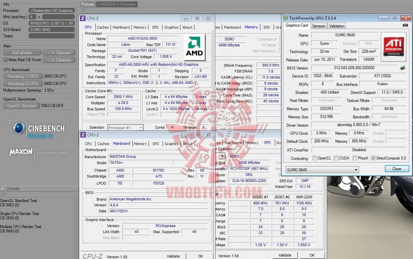Switch to Sensors tab in GPU-Z
The height and width of the screenshot is (259, 413).
318,26
